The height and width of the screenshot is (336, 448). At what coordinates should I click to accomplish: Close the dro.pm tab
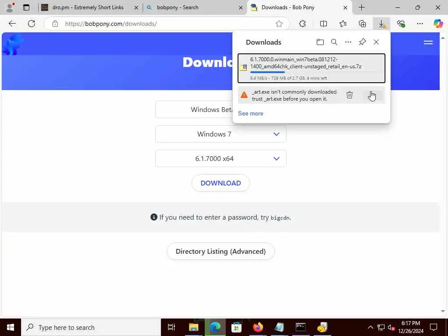point(136,8)
